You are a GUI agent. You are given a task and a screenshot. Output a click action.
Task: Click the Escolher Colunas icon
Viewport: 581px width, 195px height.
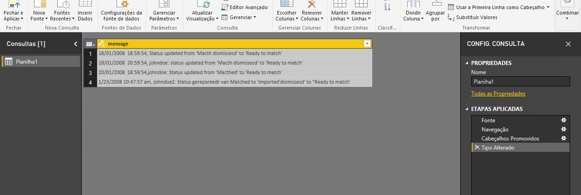click(x=286, y=5)
